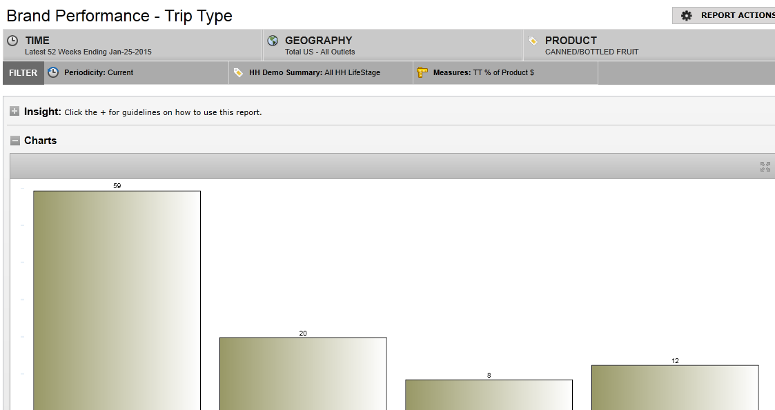Click the Charts section heading text
Viewport: 775px width, 410px height.
pos(40,141)
